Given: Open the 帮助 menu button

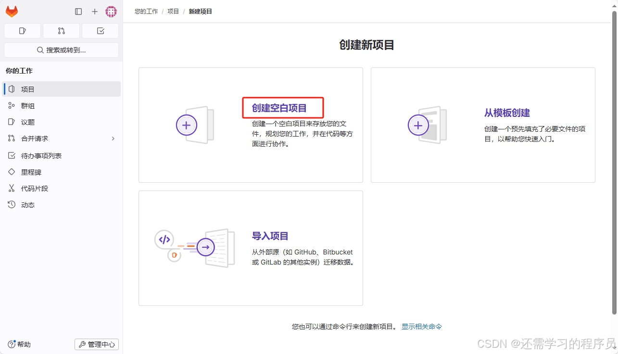Looking at the screenshot, I should coord(19,344).
